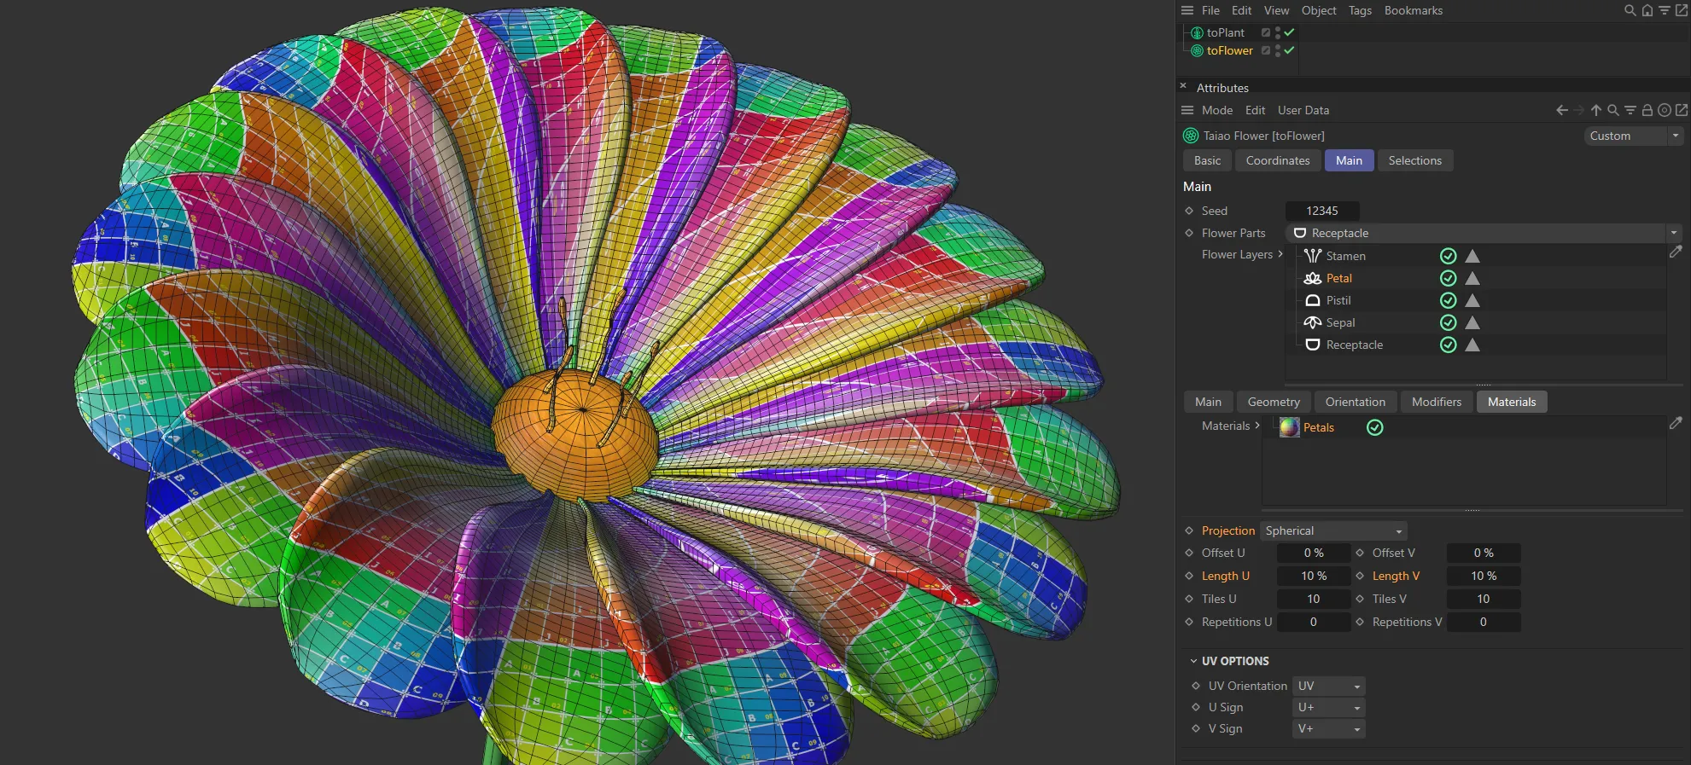Switch to the Basic tab
Viewport: 1691px width, 765px height.
1207,160
